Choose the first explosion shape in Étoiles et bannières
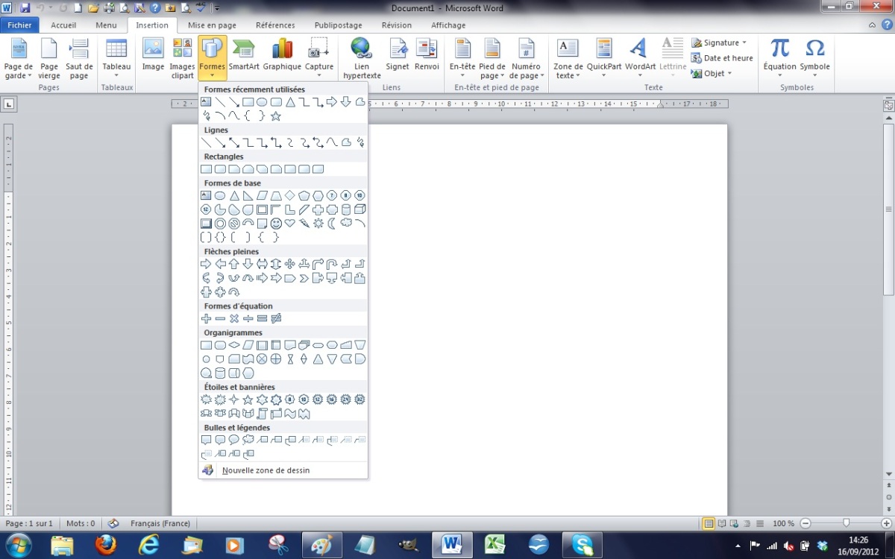Image resolution: width=895 pixels, height=559 pixels. click(x=207, y=399)
